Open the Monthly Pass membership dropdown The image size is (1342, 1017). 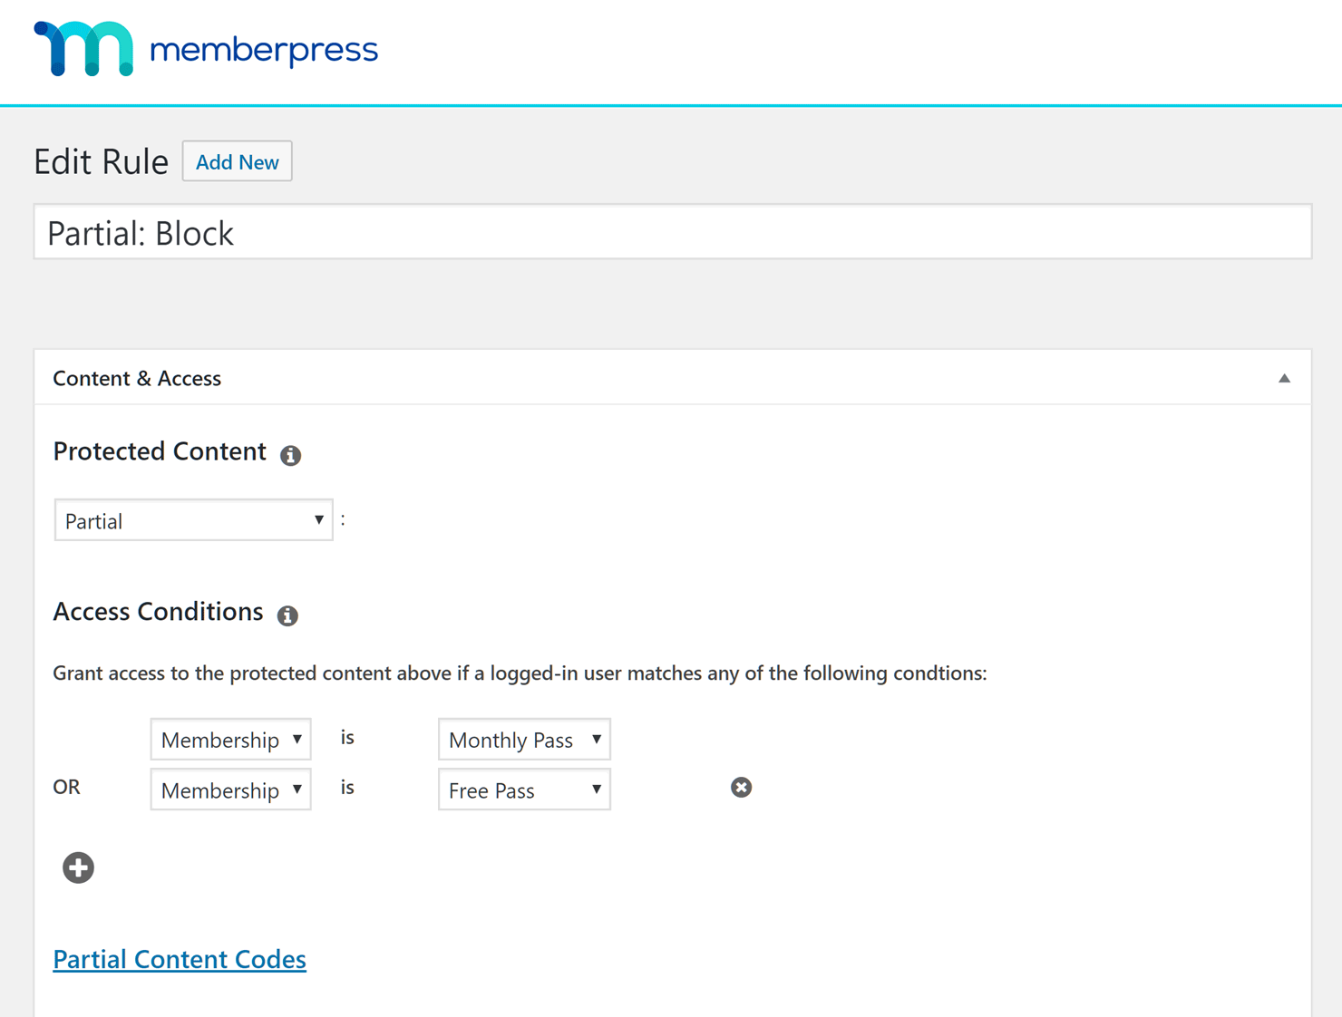click(524, 740)
